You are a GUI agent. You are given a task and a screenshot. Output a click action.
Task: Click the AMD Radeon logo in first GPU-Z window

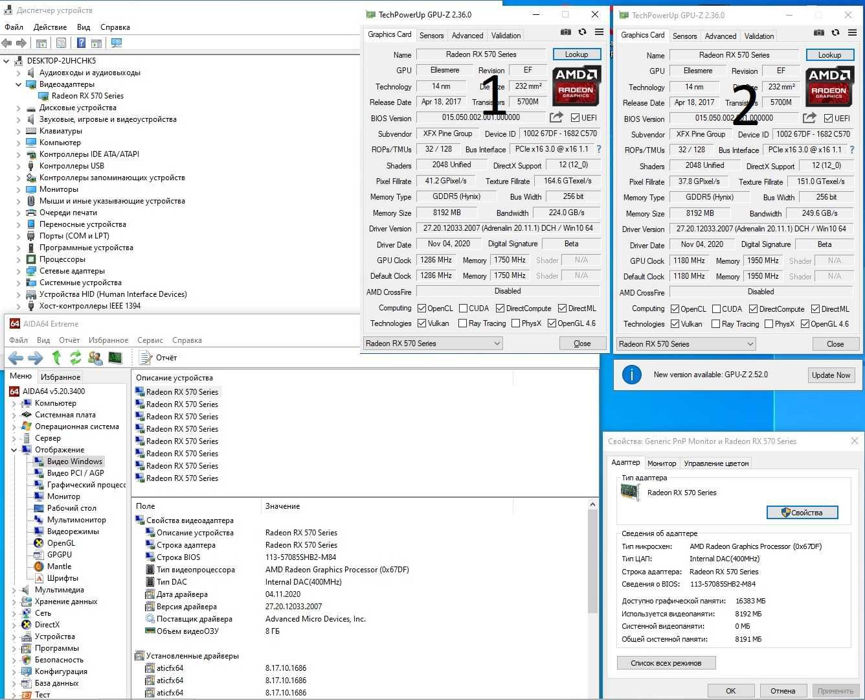pos(576,86)
